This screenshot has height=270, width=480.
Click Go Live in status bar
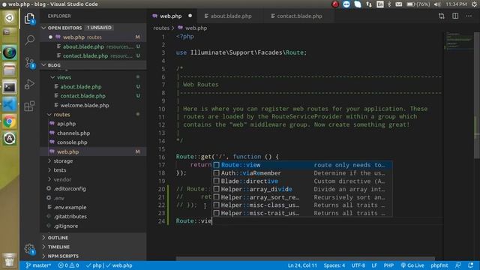[x=412, y=265]
